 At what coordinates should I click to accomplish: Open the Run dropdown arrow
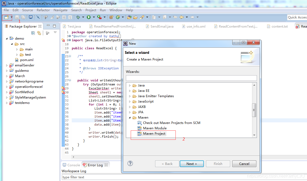coord(94,17)
